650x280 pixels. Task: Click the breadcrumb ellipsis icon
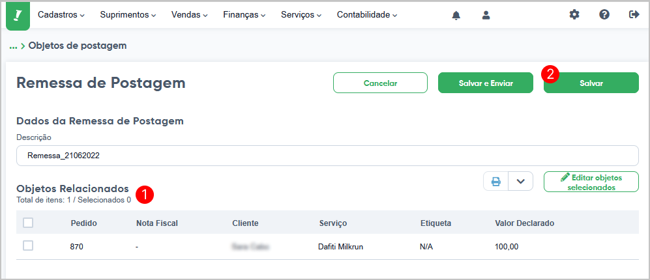13,46
